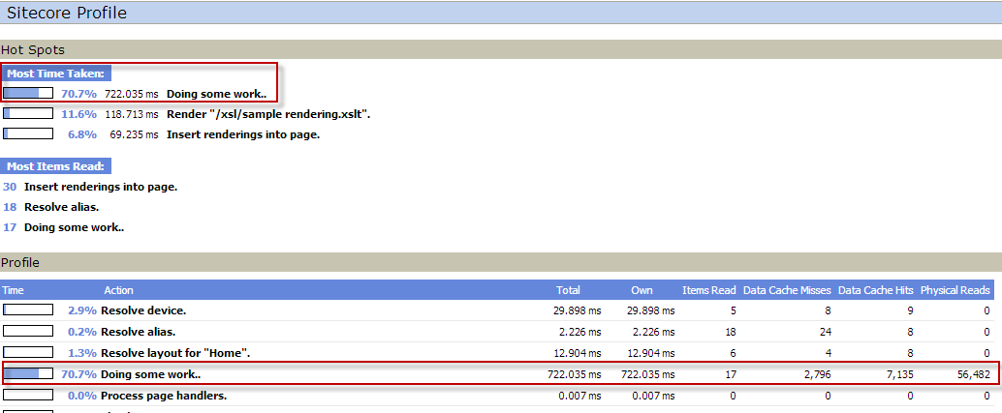Viewport: 1002px width, 413px height.
Task: Click the Data Cache Hits column header
Action: tap(875, 290)
